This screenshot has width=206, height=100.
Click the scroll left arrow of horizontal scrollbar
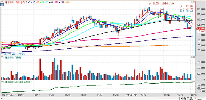click(1, 98)
